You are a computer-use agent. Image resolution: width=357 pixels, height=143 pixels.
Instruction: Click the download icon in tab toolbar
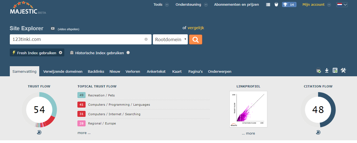tap(327, 71)
